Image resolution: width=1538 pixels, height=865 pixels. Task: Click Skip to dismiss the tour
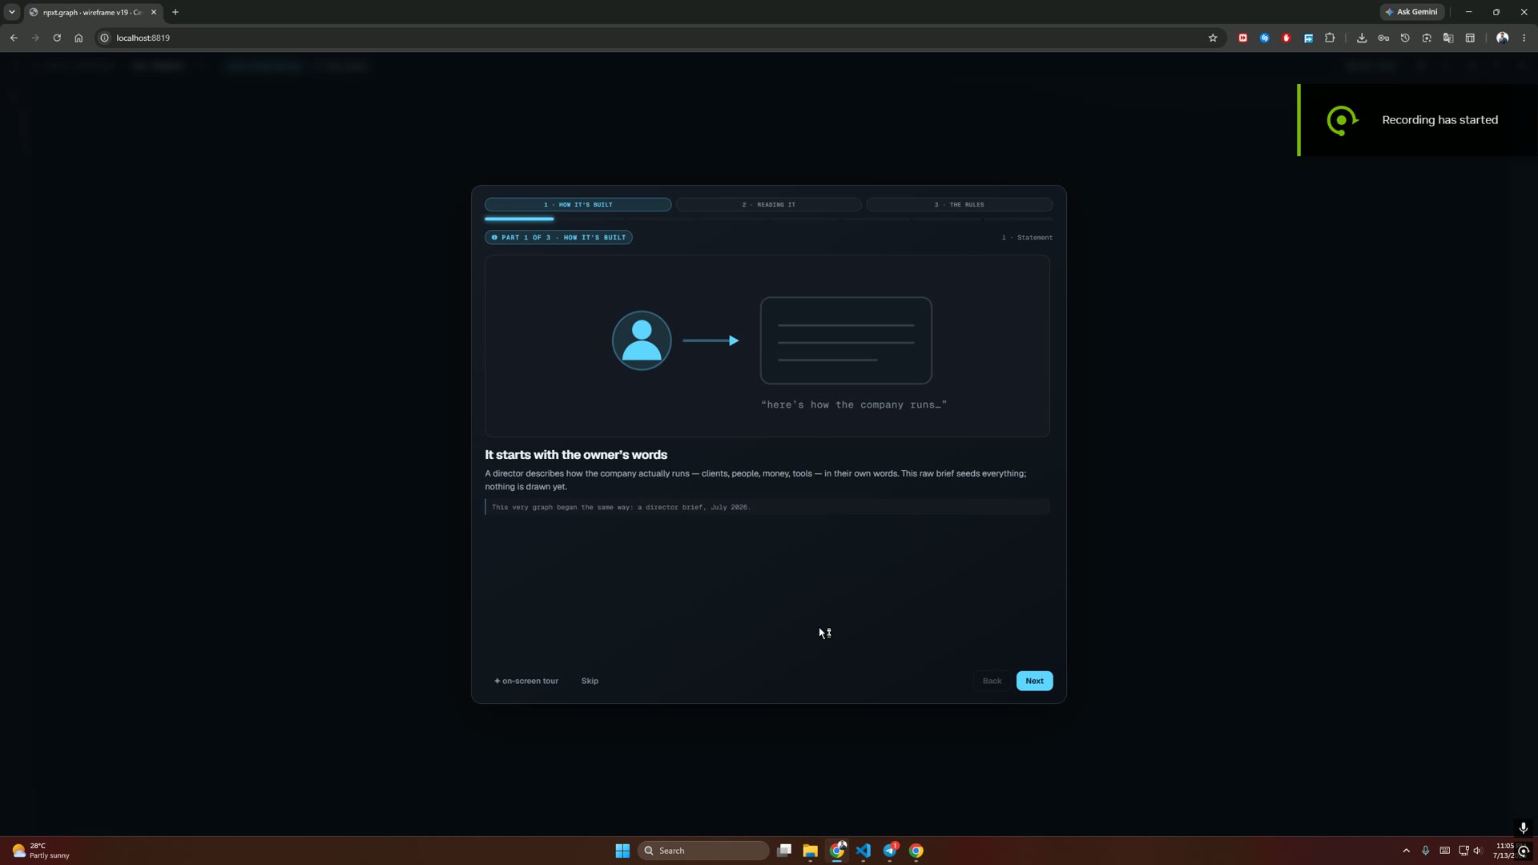coord(590,681)
